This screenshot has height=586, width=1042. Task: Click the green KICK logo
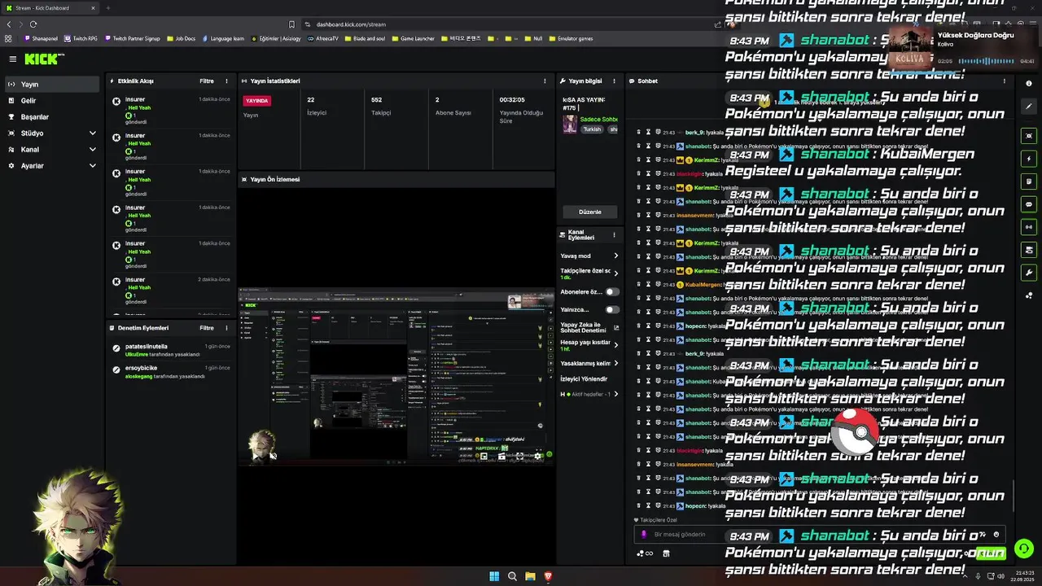(x=42, y=59)
